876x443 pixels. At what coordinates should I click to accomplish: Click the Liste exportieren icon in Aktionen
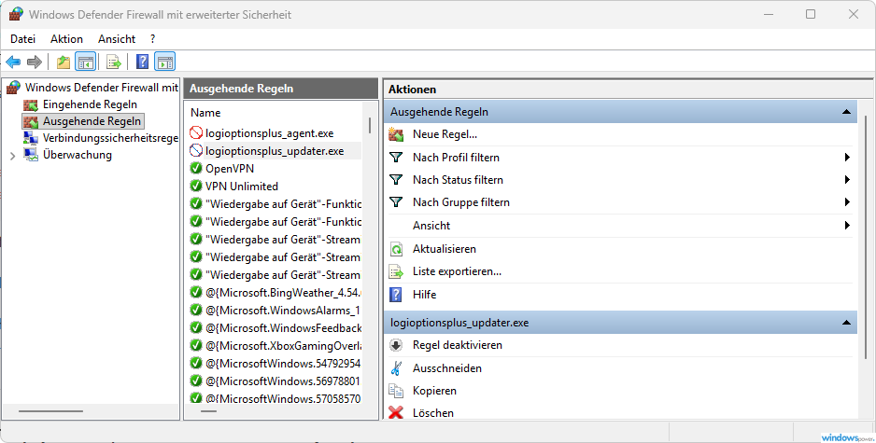pyautogui.click(x=396, y=271)
